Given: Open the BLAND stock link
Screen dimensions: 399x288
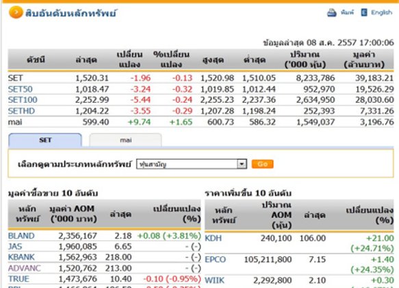Looking at the screenshot, I should pyautogui.click(x=21, y=236).
